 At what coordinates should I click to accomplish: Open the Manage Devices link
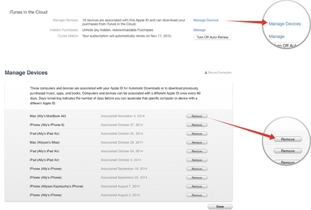coord(206,20)
